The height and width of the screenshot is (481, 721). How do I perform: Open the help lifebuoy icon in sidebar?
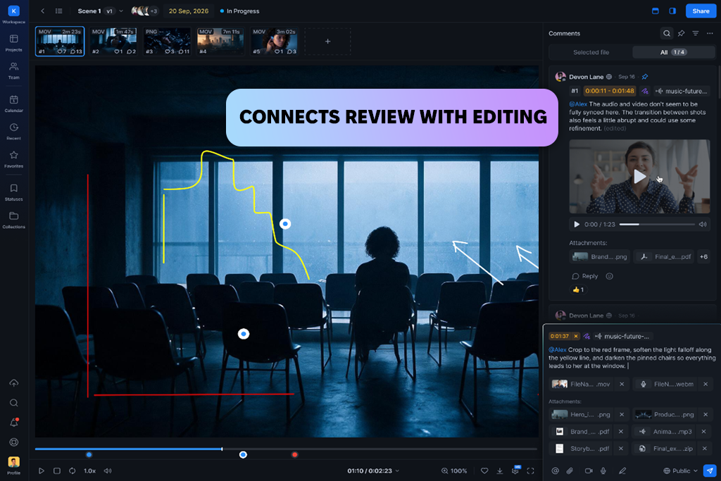pyautogui.click(x=14, y=442)
